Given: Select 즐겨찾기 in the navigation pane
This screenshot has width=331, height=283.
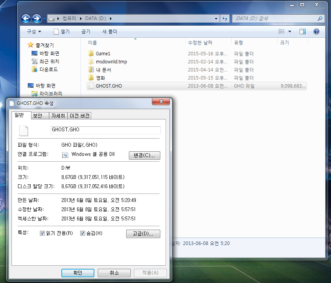Looking at the screenshot, I should click(x=44, y=45).
